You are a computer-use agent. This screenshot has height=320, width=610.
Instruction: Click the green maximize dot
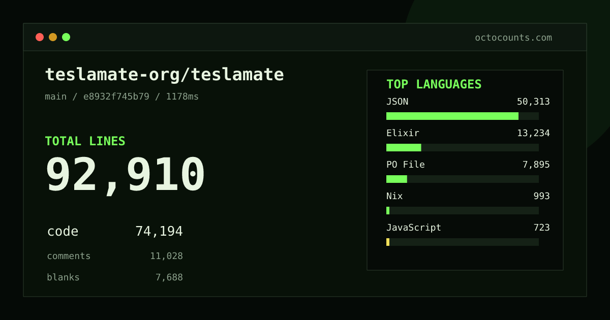[x=66, y=37]
